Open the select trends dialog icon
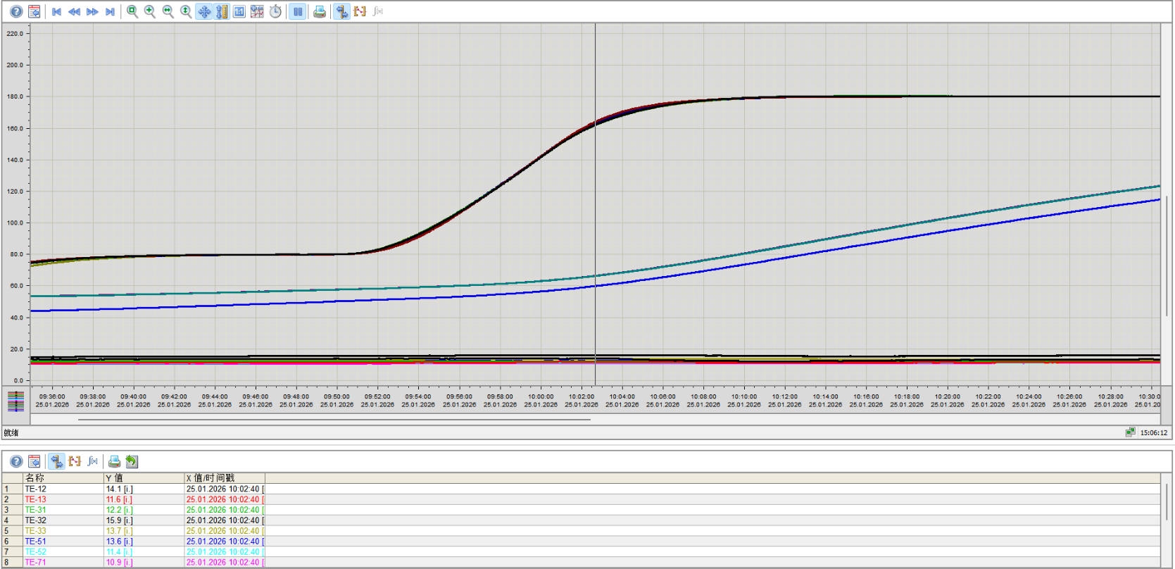This screenshot has width=1175, height=569. coord(258,11)
